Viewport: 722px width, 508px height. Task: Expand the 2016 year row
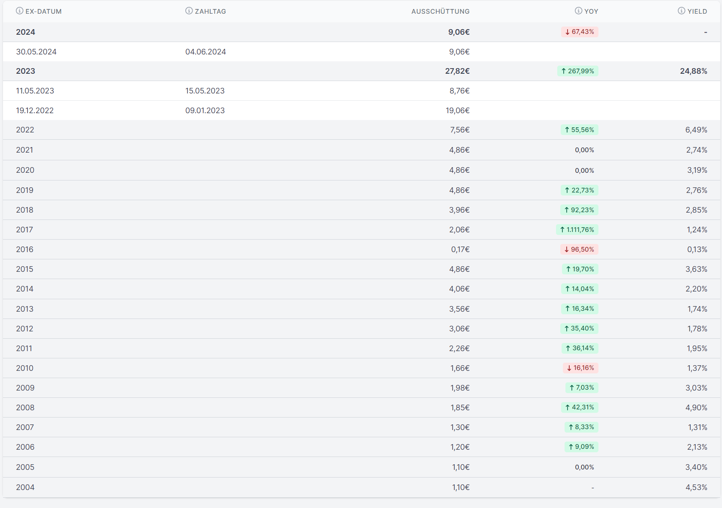point(361,249)
